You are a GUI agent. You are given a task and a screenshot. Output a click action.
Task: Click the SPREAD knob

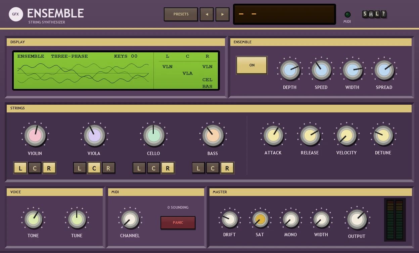tap(384, 70)
